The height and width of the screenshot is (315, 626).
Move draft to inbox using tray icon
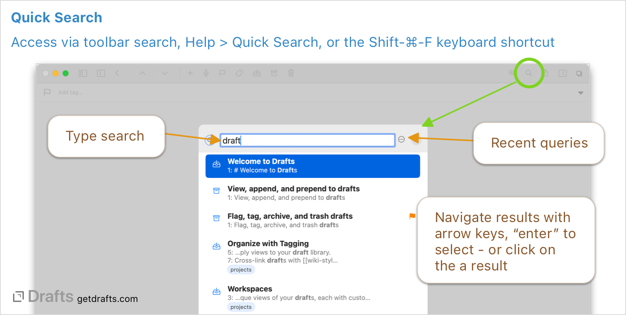[x=257, y=73]
